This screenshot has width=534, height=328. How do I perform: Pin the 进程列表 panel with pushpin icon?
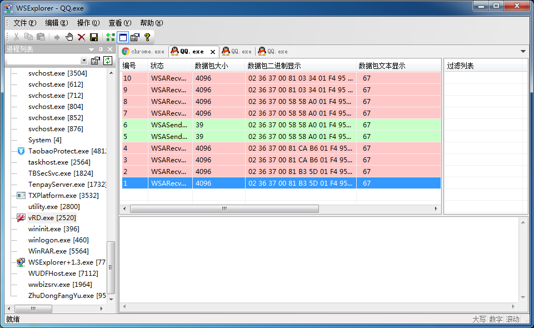pyautogui.click(x=101, y=49)
